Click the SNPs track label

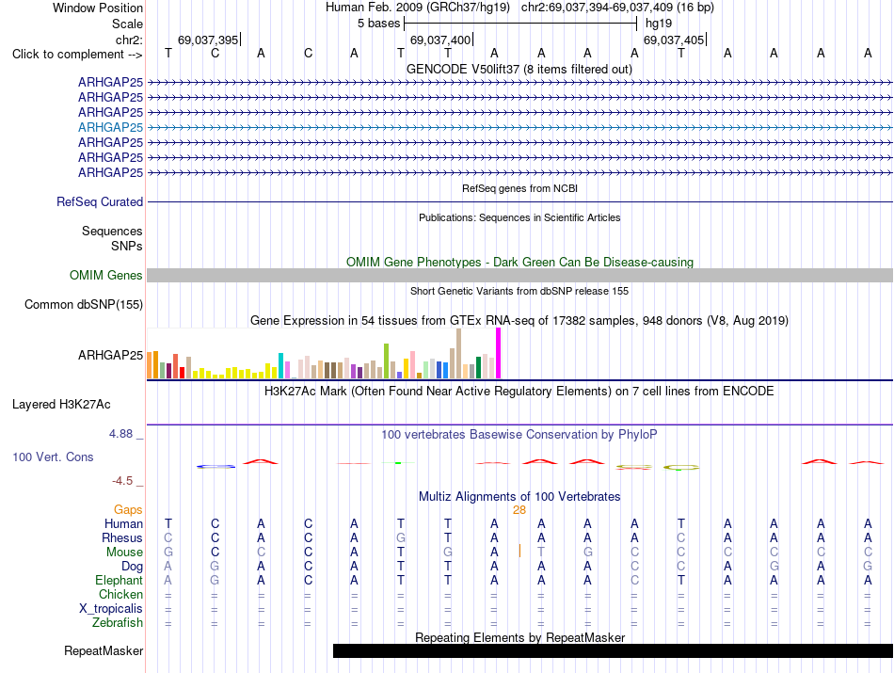(127, 246)
